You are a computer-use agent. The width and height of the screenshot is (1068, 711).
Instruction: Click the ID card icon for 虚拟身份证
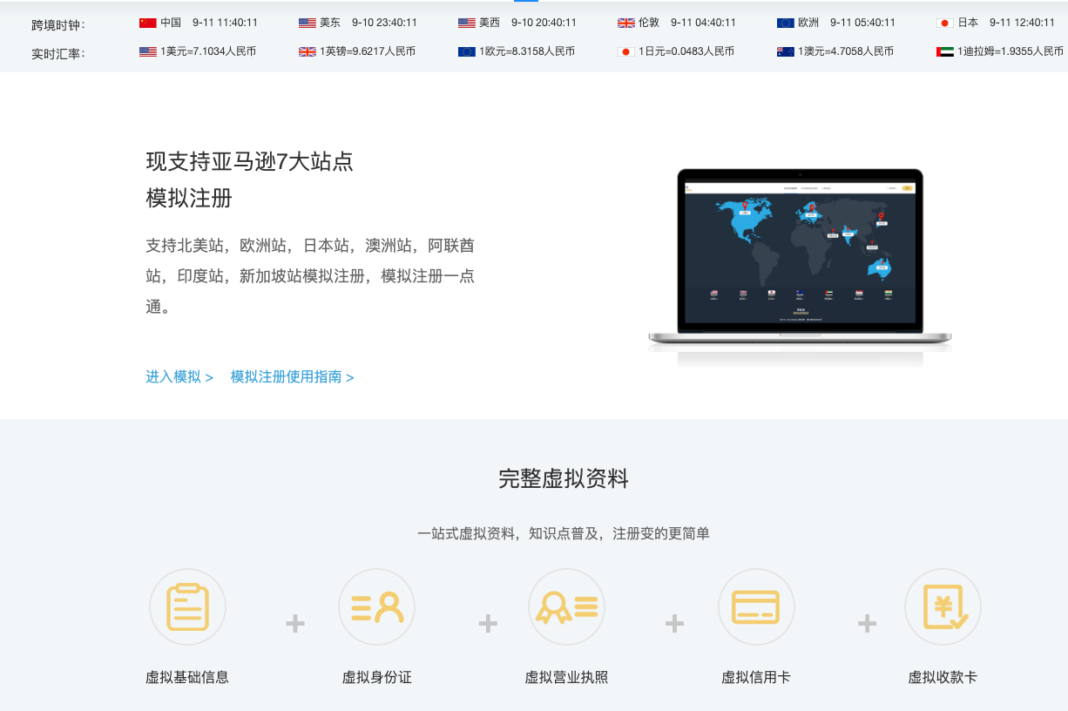click(376, 606)
